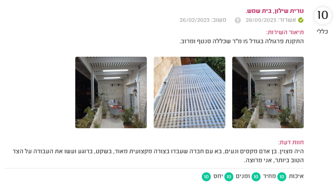336x190 pixels.
Task: Click the green 10 badge beside איכות
Action: (282, 177)
